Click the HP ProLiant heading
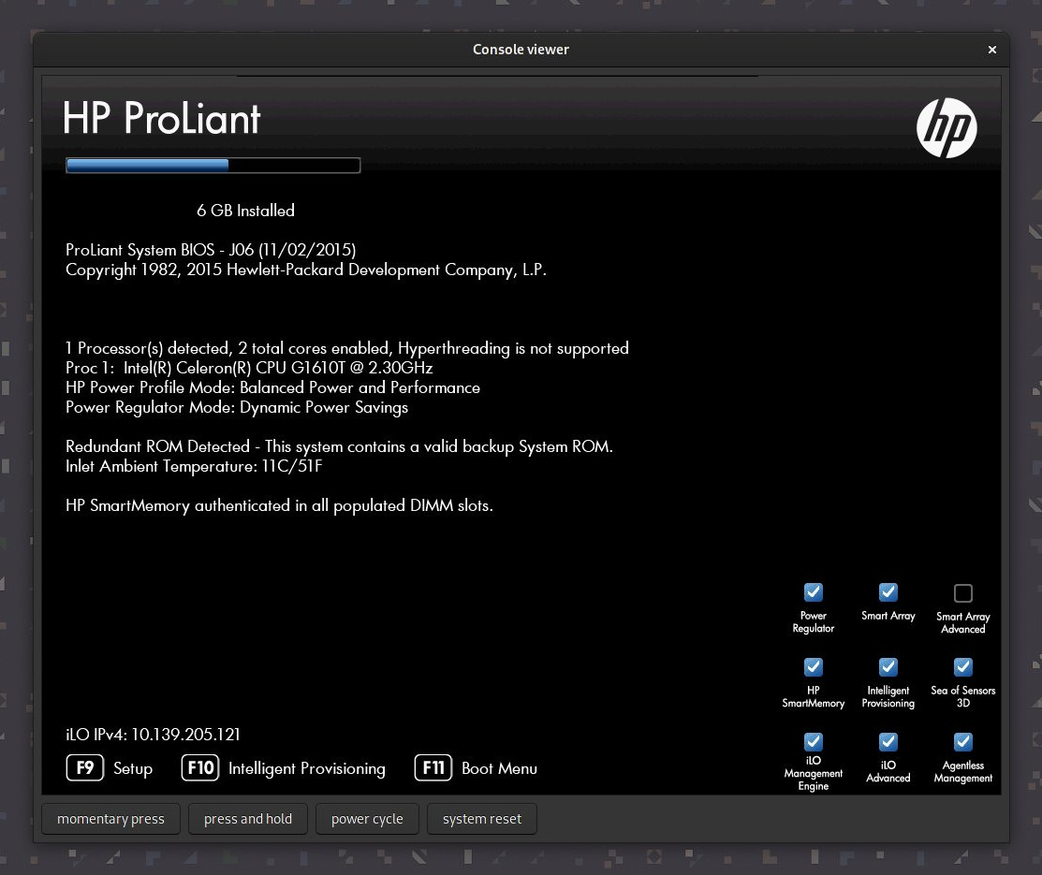 (x=161, y=118)
